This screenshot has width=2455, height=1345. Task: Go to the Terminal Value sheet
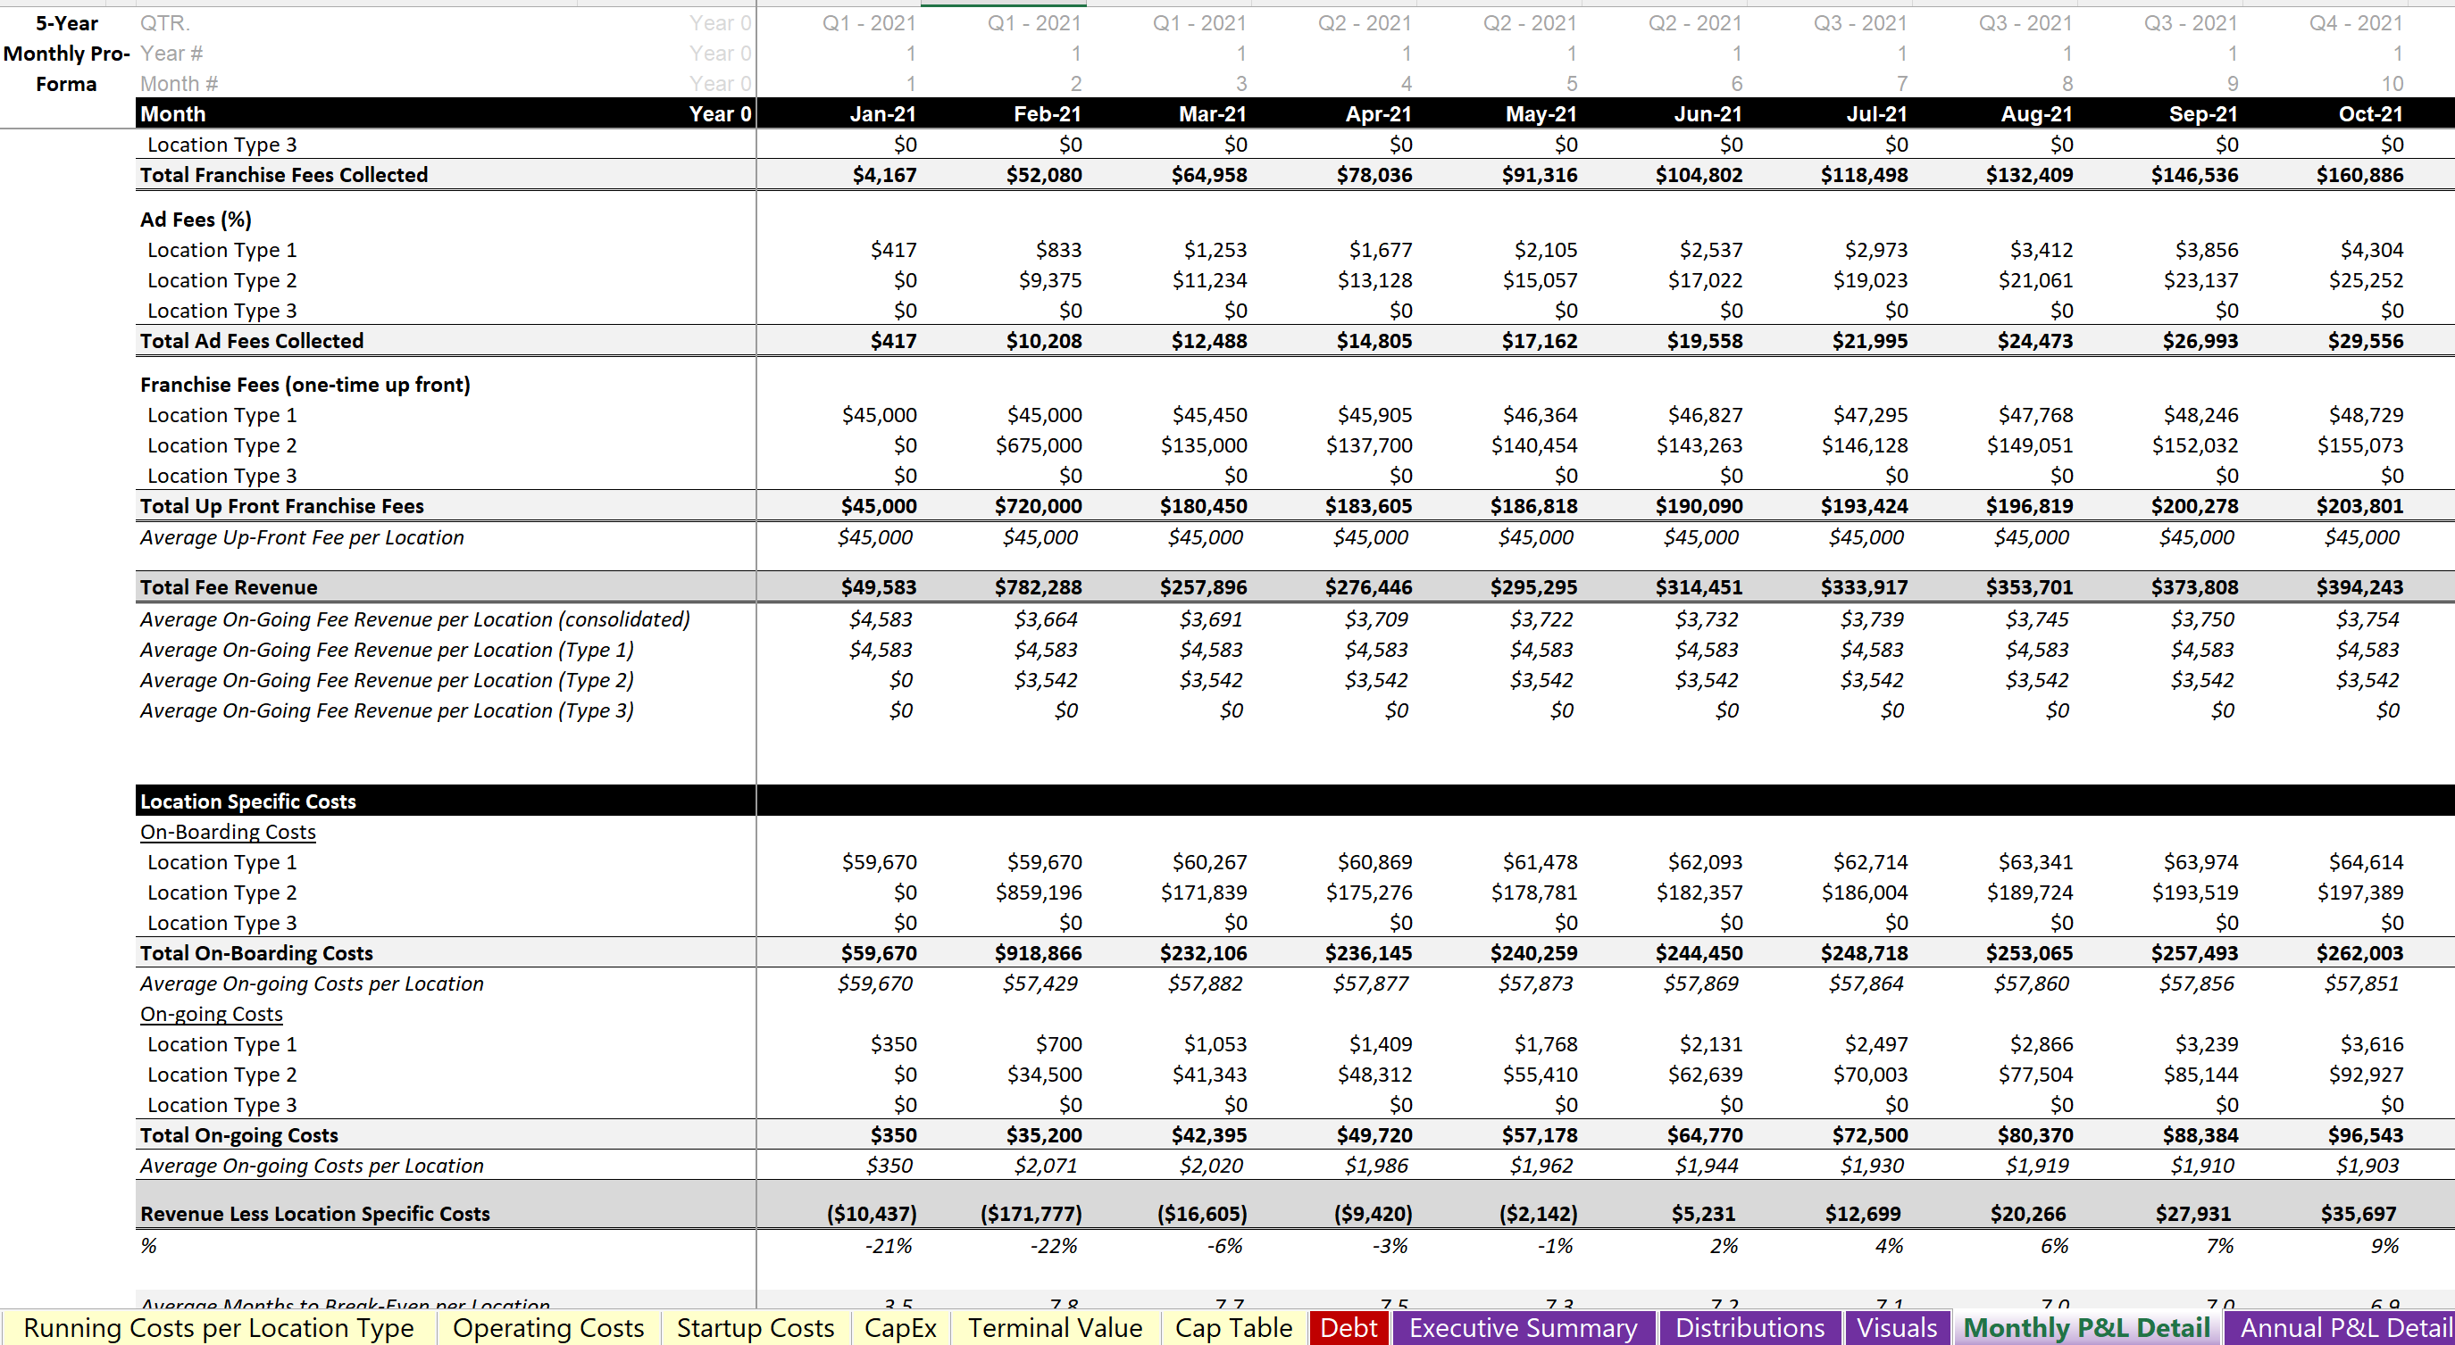click(x=1055, y=1328)
